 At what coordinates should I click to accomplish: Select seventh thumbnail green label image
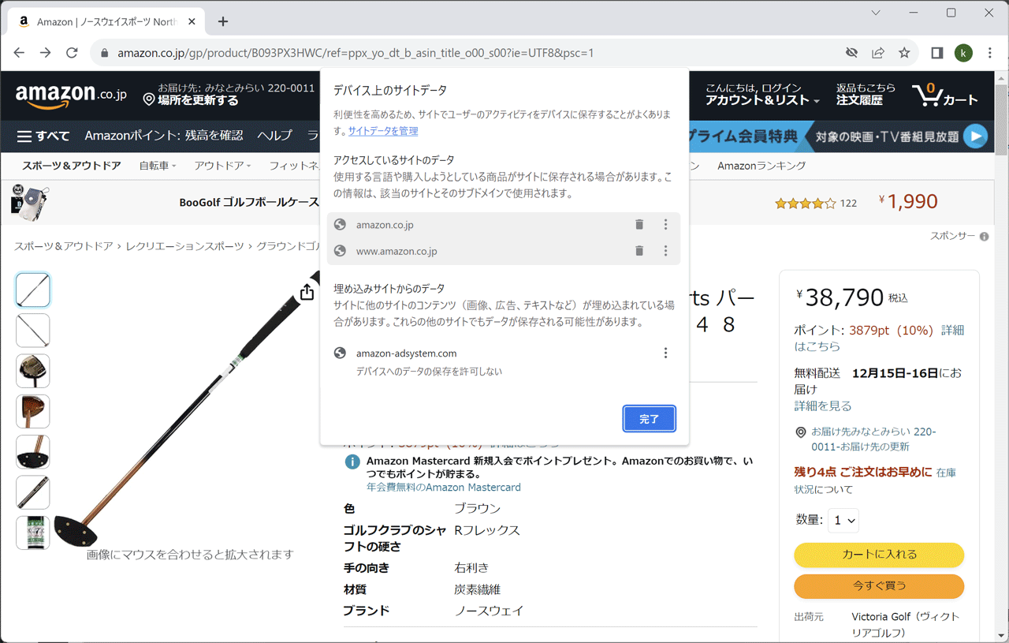(x=33, y=533)
